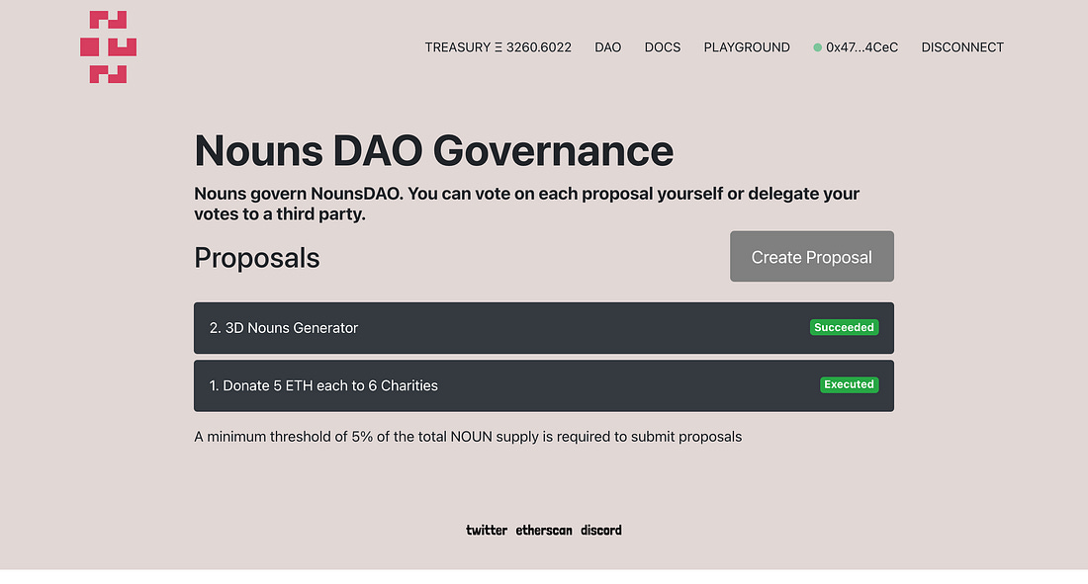
Task: Click the minimum 5% threshold notice text
Action: click(x=468, y=436)
